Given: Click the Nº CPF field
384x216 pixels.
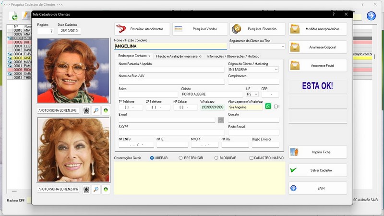Looking at the screenshot, I should pyautogui.click(x=205, y=145).
